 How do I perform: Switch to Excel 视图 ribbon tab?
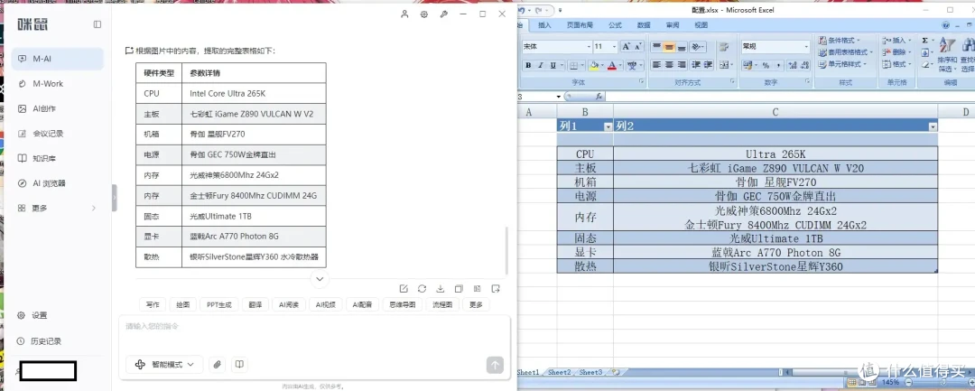701,25
